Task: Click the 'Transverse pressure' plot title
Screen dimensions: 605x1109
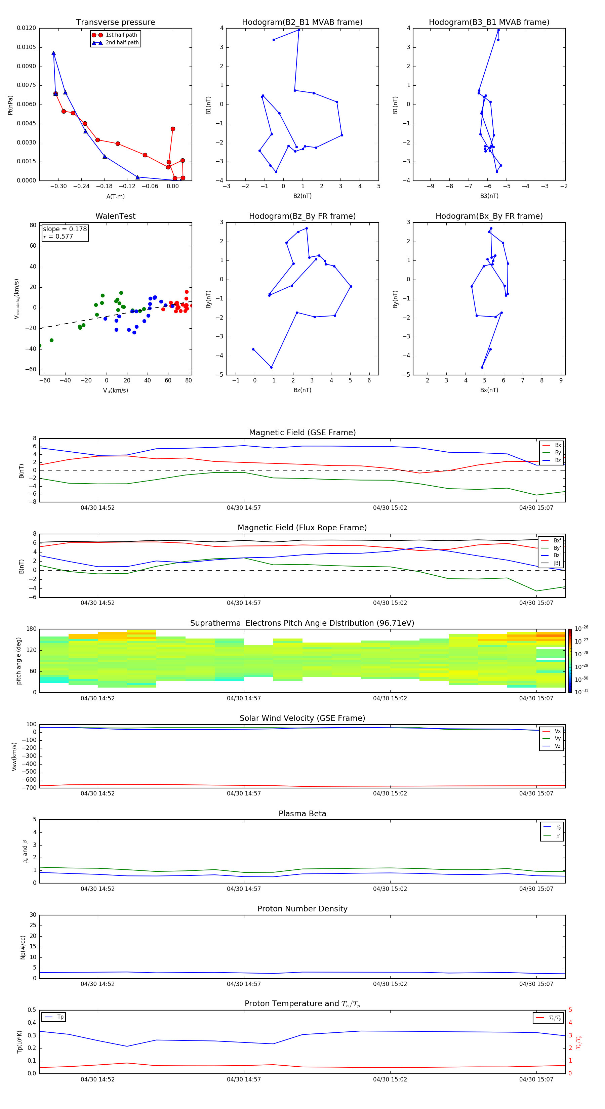Action: 115,23
